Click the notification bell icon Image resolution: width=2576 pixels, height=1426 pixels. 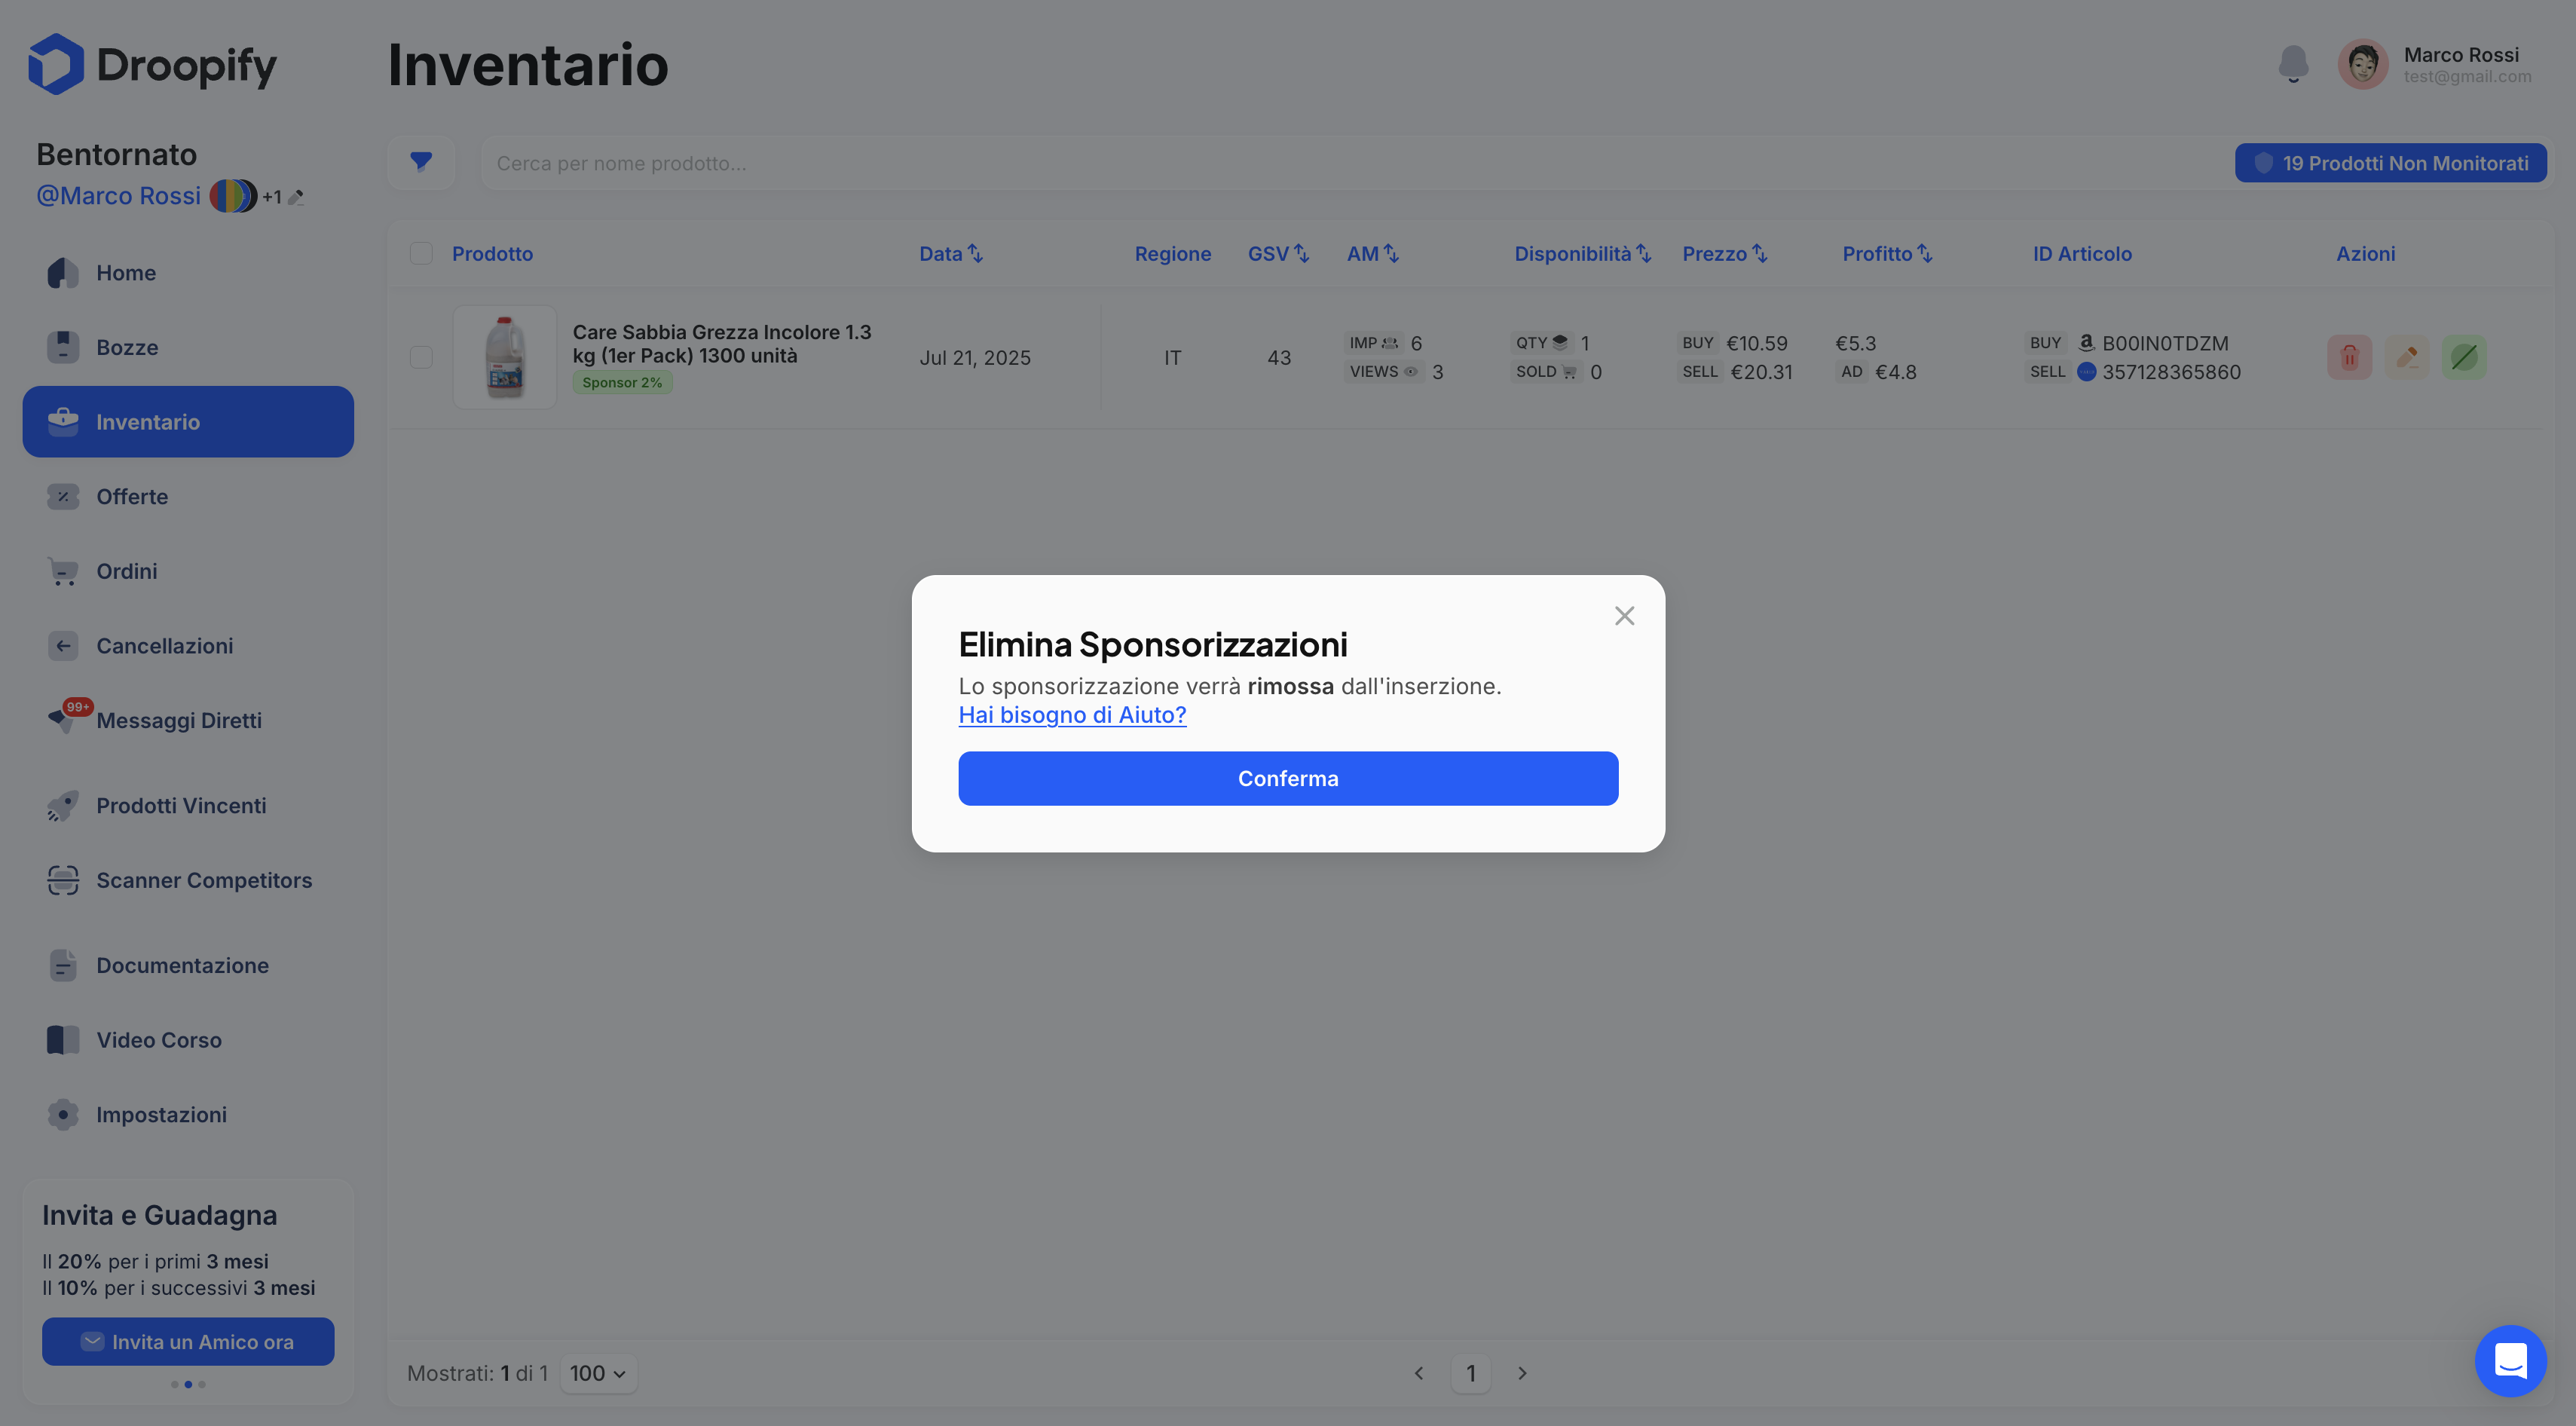tap(2293, 64)
